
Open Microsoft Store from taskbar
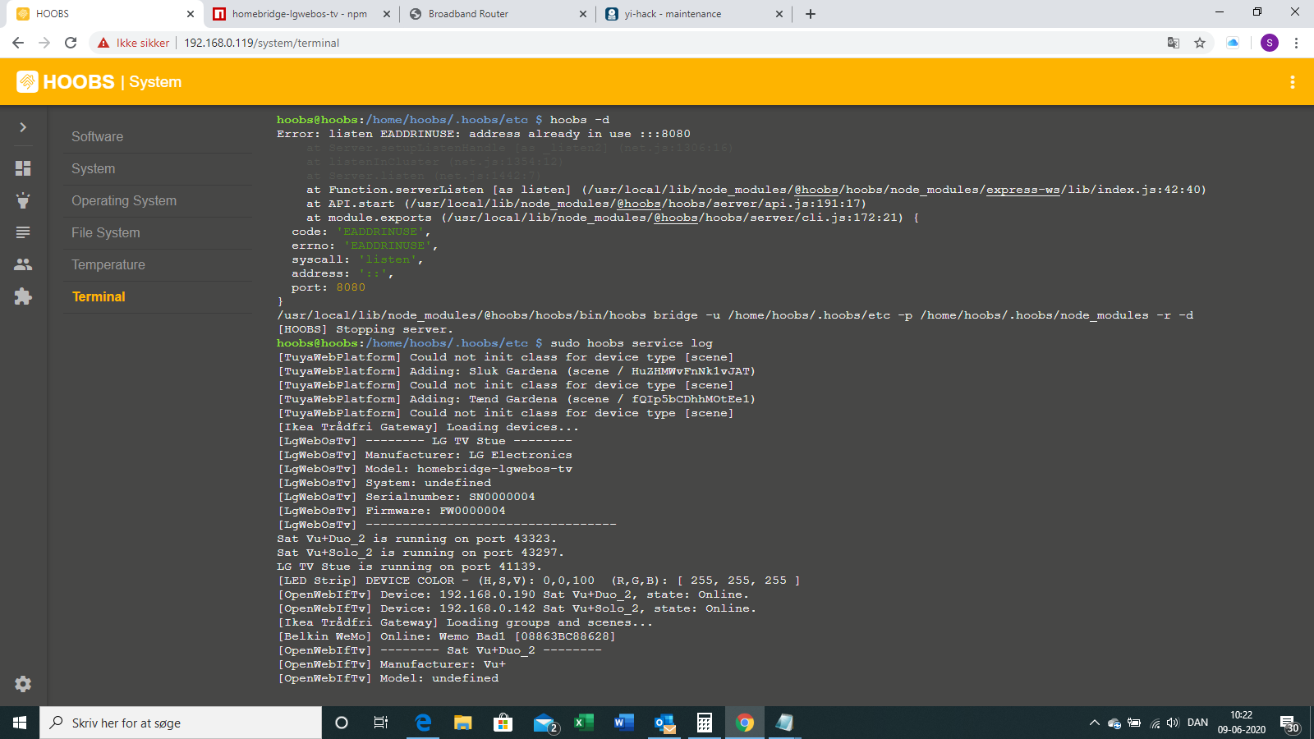503,723
